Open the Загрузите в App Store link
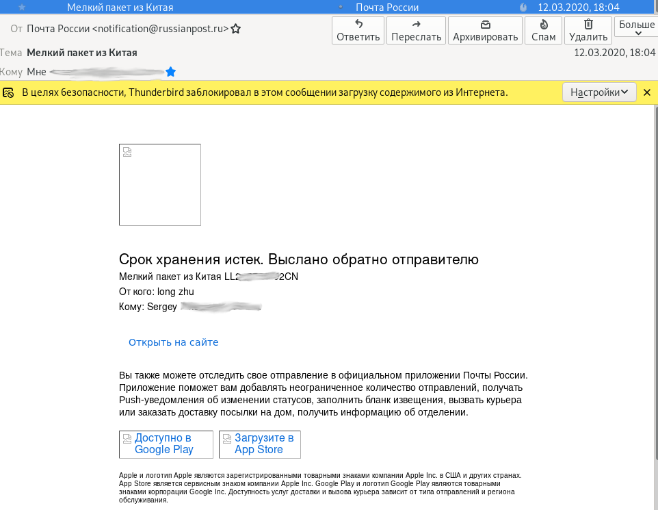This screenshot has width=658, height=510. coord(260,444)
